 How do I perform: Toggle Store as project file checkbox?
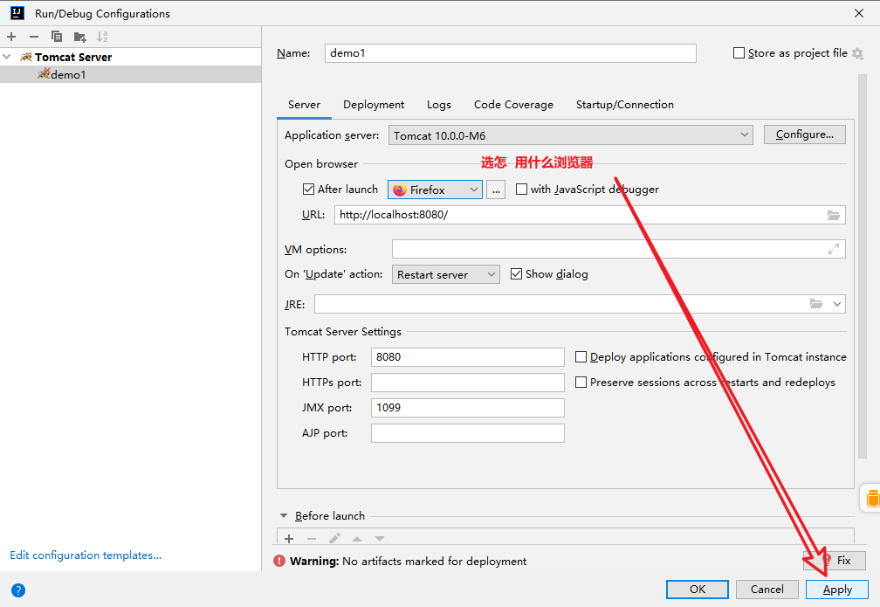click(739, 52)
